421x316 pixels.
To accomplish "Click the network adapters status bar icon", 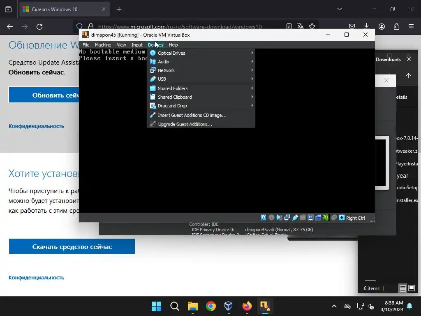I will [x=287, y=218].
